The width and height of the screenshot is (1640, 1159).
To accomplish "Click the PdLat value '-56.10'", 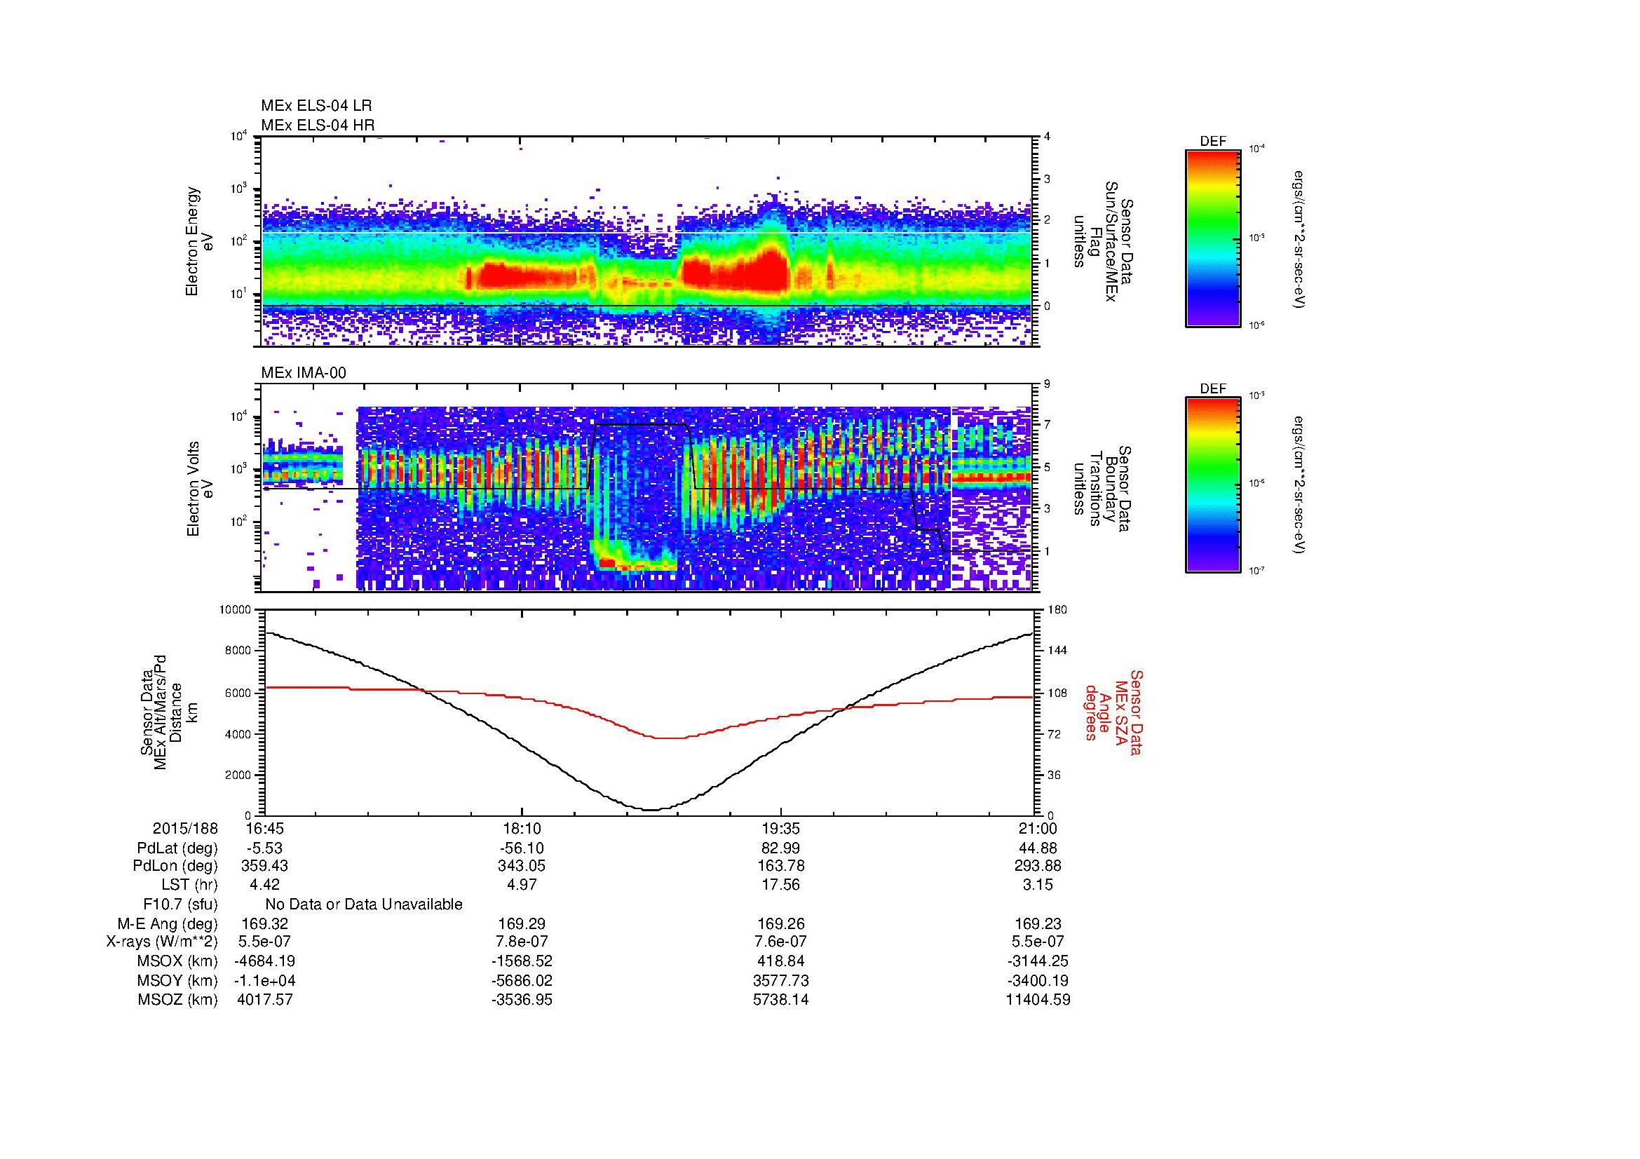I will click(x=522, y=848).
